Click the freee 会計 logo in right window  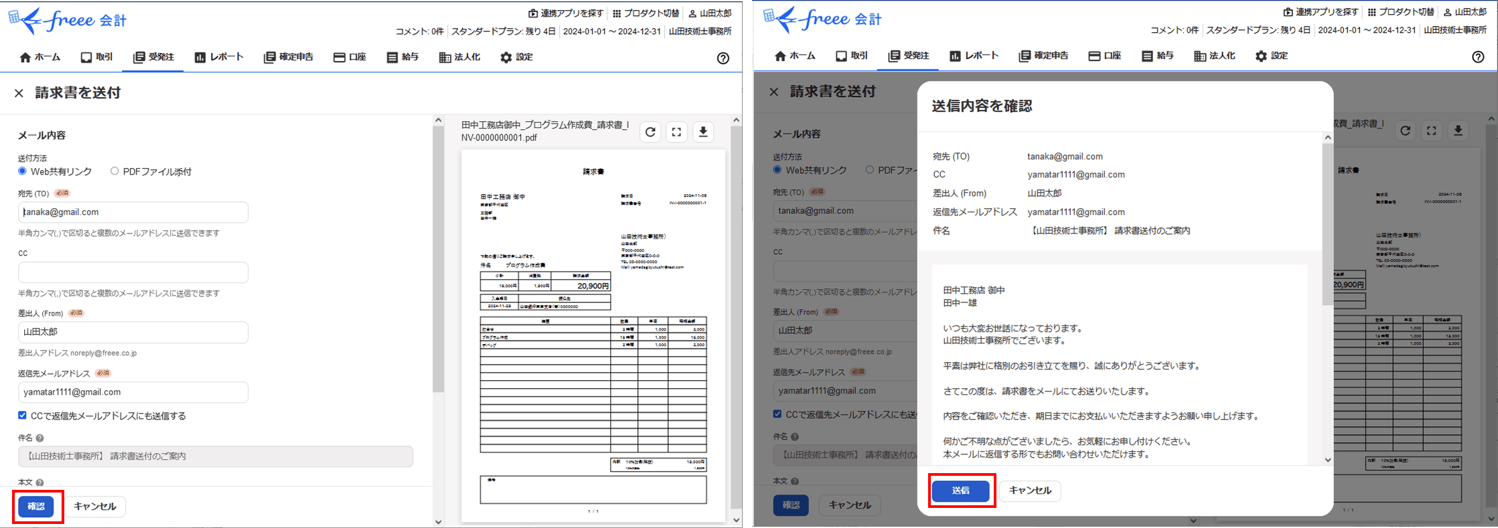click(823, 19)
